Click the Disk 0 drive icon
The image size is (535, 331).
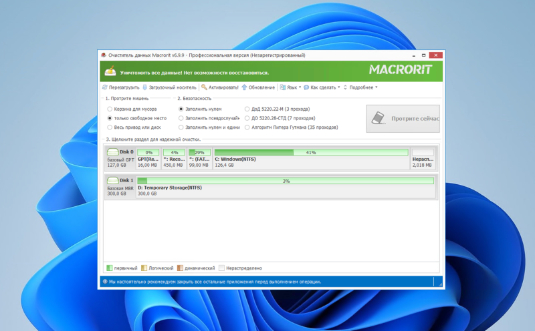tap(112, 151)
